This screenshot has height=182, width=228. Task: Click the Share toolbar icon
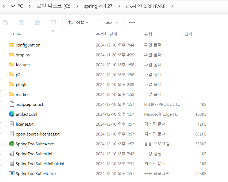(x=38, y=22)
